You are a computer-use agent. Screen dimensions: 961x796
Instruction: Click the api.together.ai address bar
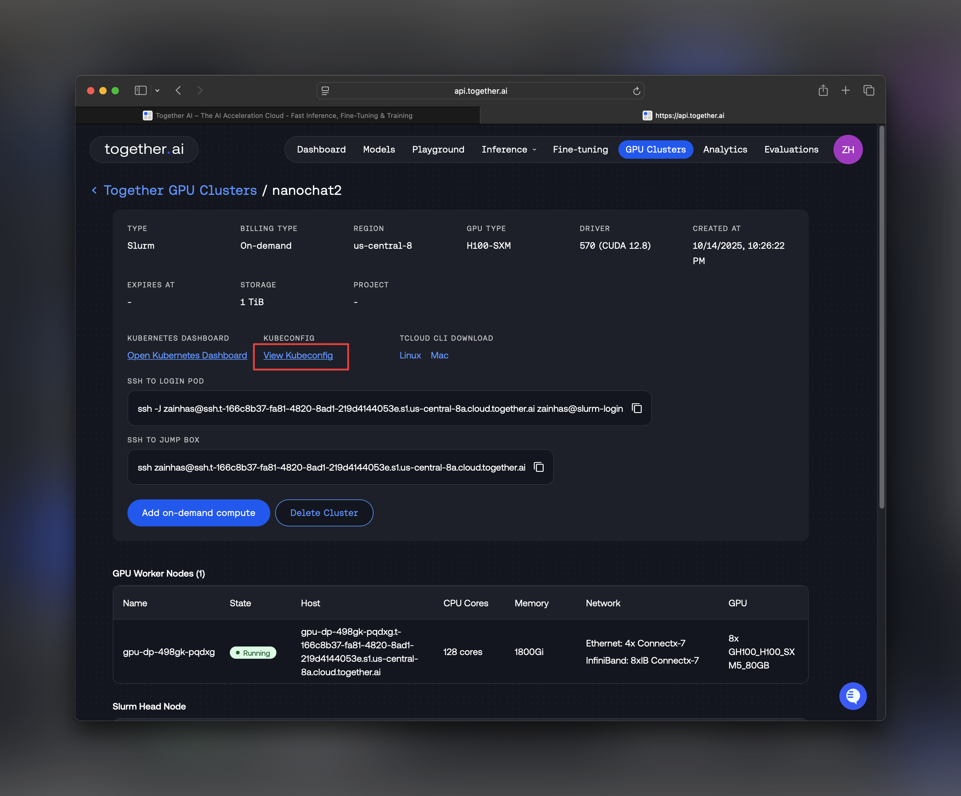click(x=480, y=91)
